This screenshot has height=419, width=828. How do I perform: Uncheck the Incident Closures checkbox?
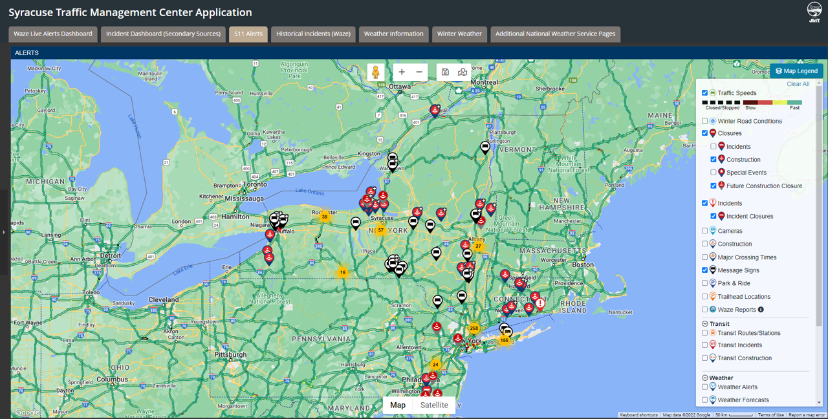[714, 217]
